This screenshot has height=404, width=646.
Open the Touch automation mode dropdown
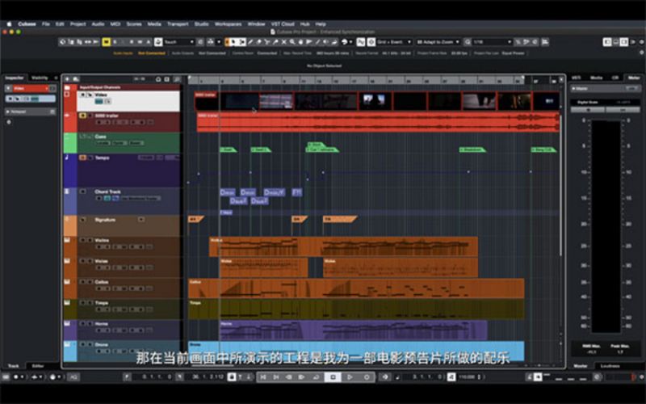[x=181, y=41]
